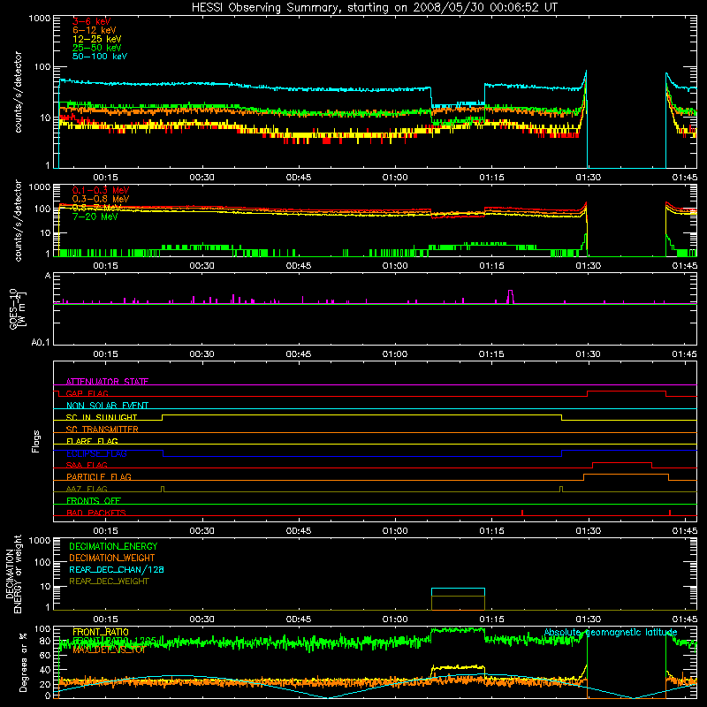Image resolution: width=707 pixels, height=707 pixels.
Task: Click the HESSI Observing Summary title text
Action: 374,7
